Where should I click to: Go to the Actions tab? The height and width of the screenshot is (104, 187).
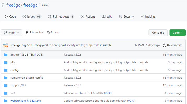point(88,16)
